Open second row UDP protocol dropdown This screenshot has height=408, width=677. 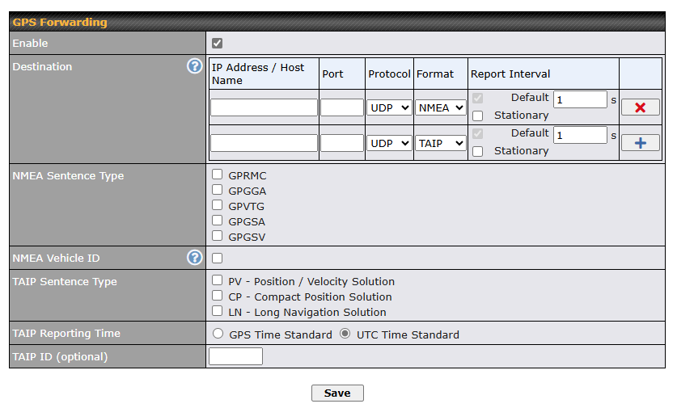[389, 143]
